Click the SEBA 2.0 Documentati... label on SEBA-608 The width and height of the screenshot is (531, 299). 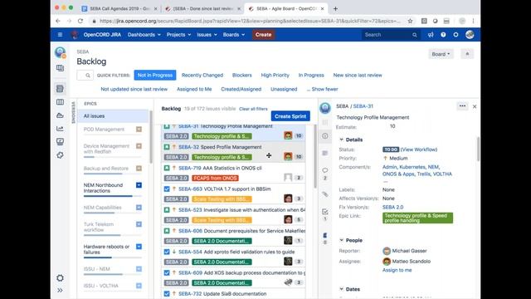(x=222, y=241)
